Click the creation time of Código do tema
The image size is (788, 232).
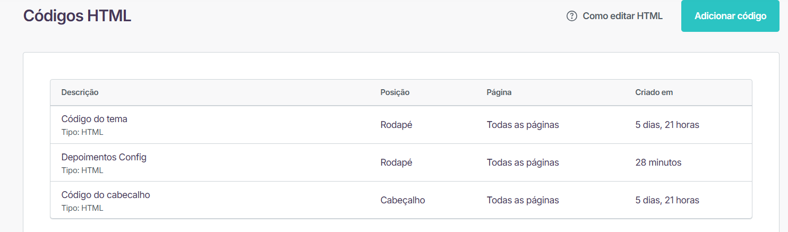(667, 125)
